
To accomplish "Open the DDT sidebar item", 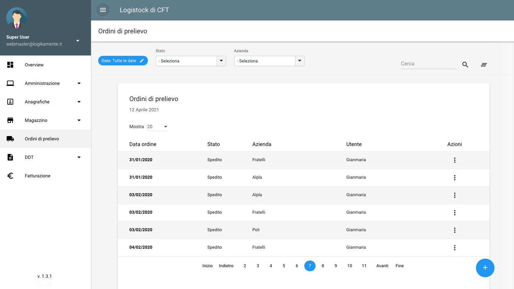I will click(x=46, y=157).
